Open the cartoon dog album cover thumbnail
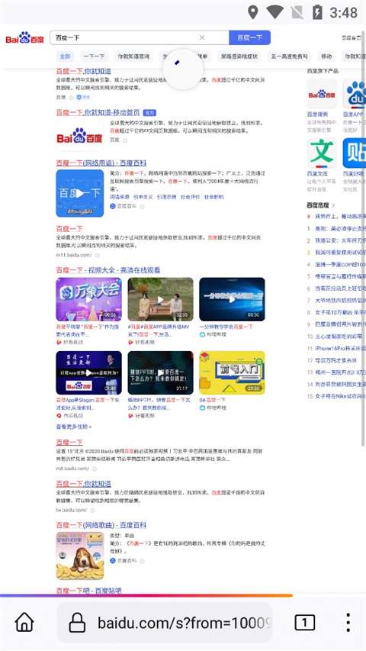 tap(79, 556)
